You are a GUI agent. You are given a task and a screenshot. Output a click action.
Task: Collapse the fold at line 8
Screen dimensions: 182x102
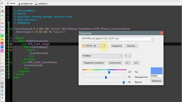click(11, 29)
